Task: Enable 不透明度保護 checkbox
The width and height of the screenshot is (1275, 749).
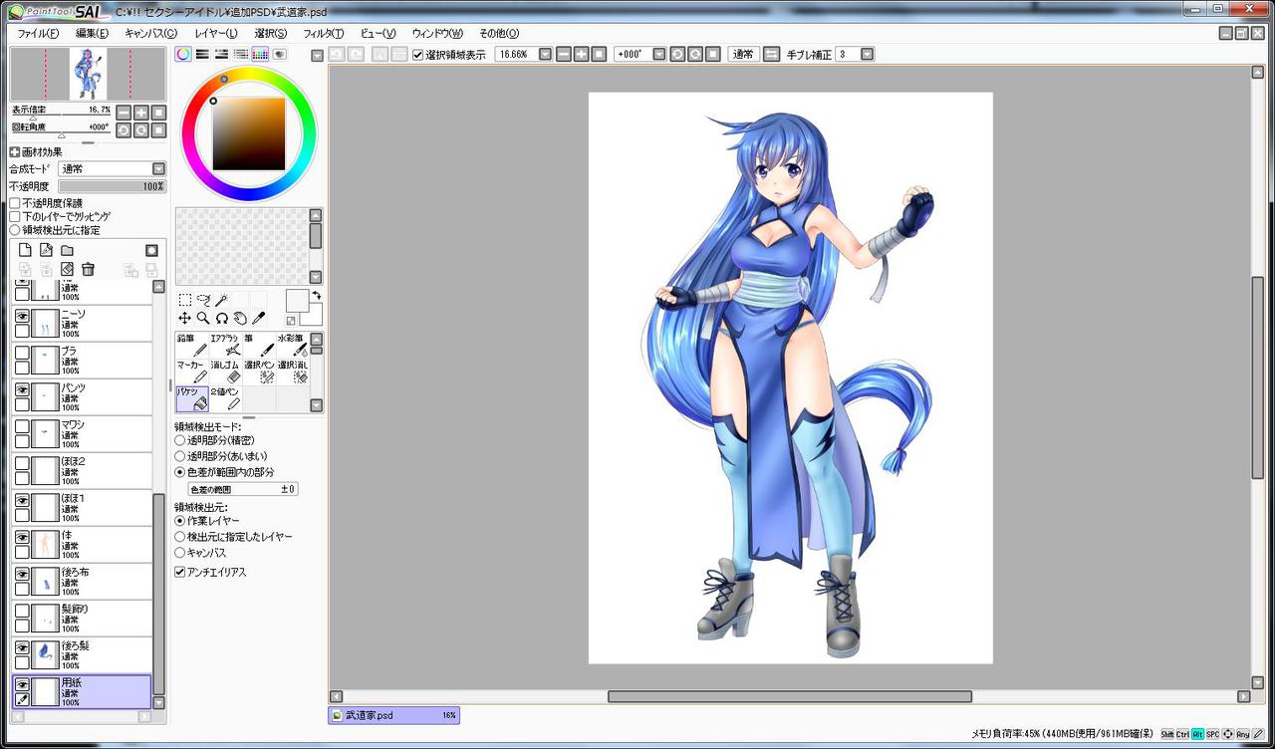Action: pyautogui.click(x=15, y=203)
